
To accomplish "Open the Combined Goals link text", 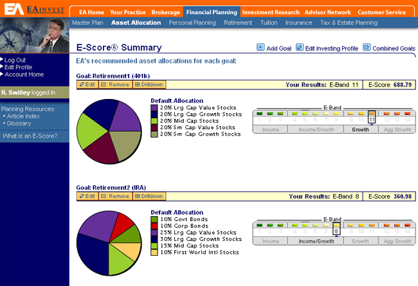I will coord(394,48).
